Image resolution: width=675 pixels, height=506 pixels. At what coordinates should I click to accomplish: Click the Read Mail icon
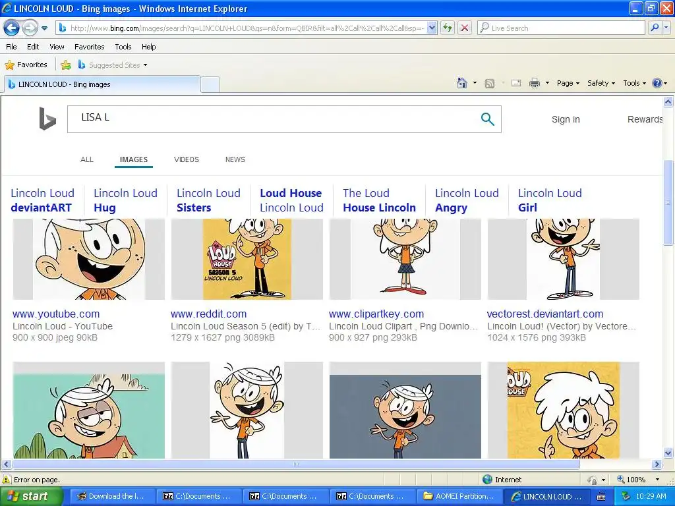coord(516,83)
